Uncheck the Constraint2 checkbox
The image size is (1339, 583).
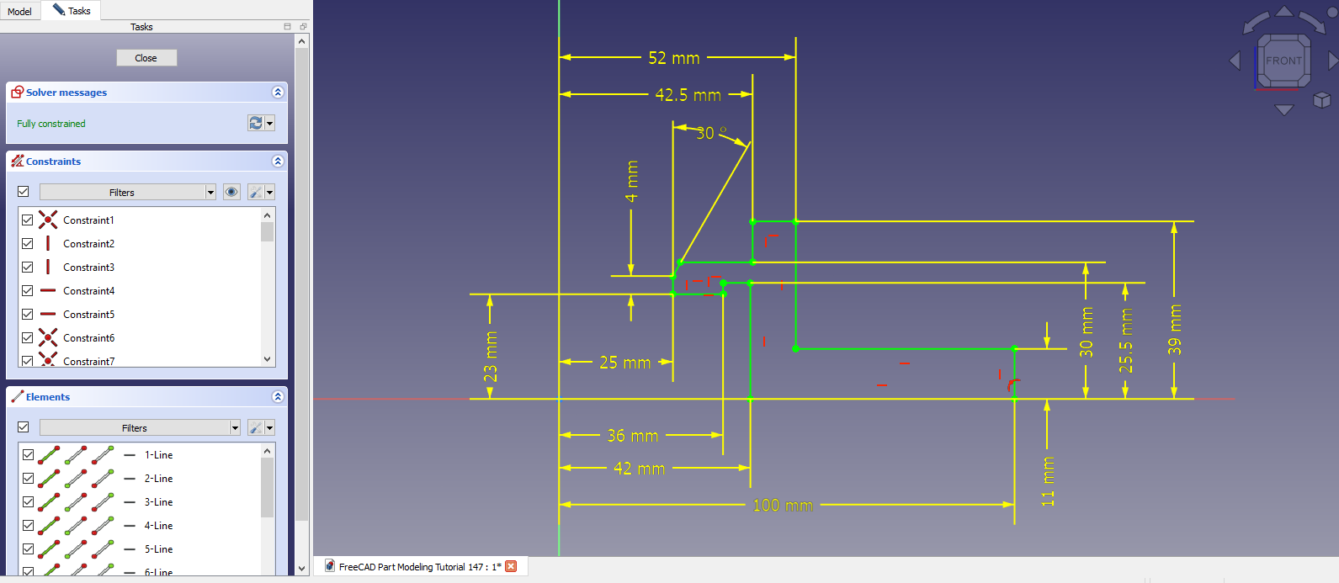tap(28, 244)
